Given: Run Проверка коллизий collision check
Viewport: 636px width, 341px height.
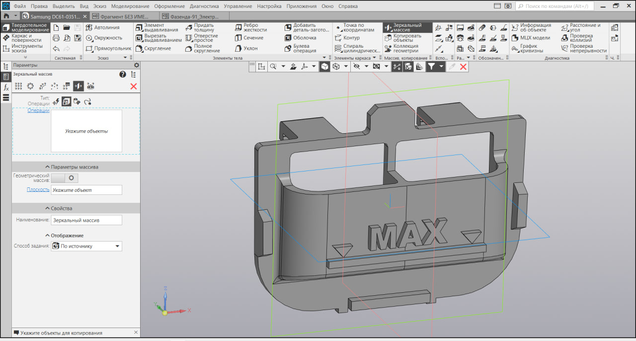Looking at the screenshot, I should pos(577,38).
